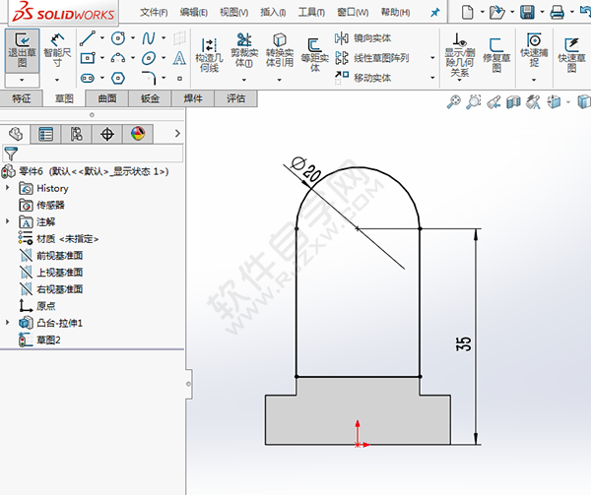
Task: Click Quick Snaps (快速捕捉) tool
Action: [534, 50]
